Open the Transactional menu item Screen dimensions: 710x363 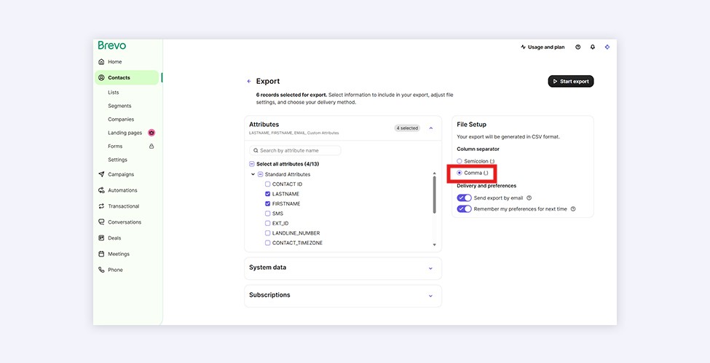click(124, 206)
